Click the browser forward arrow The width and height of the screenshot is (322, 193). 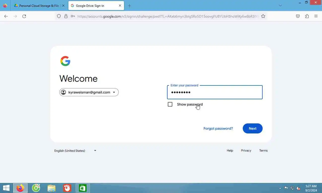[x=15, y=16]
